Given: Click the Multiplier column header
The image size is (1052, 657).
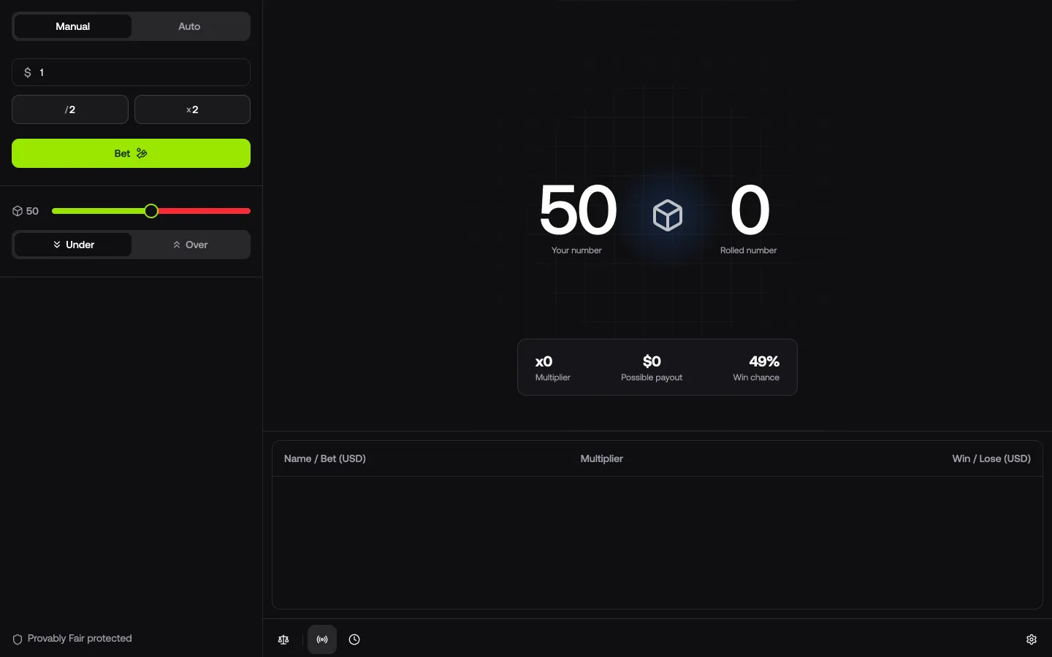Looking at the screenshot, I should tap(601, 458).
